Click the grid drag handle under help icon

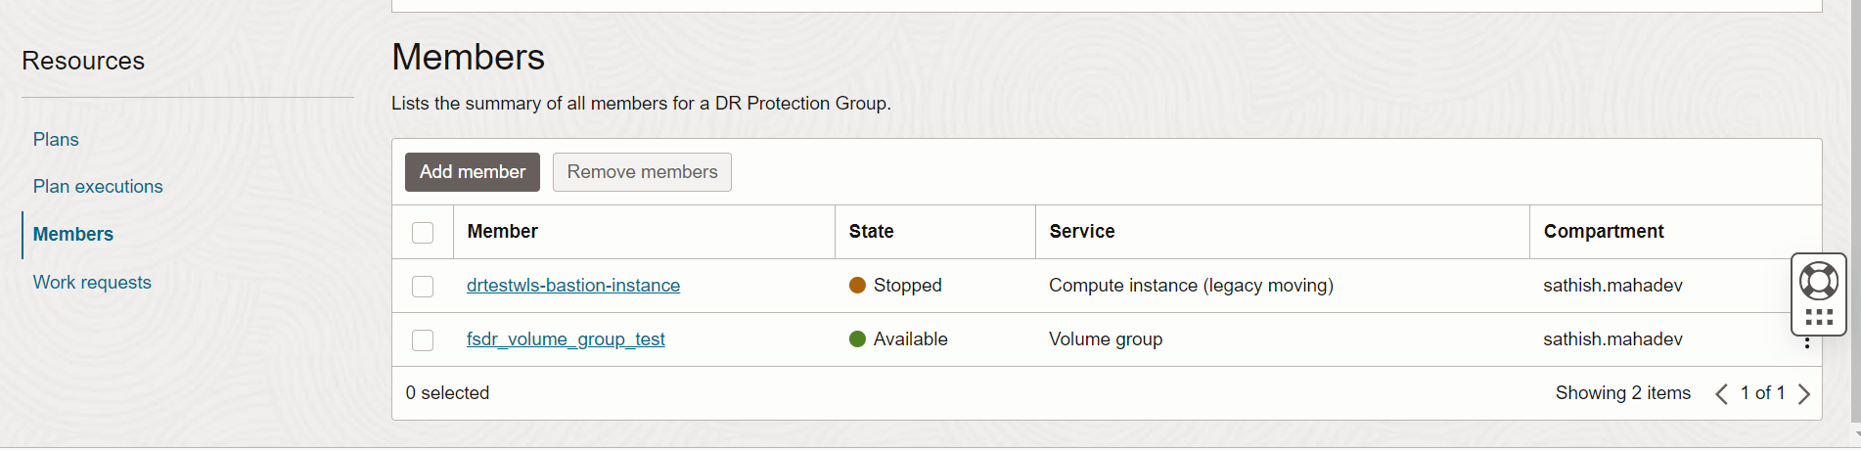[x=1818, y=317]
